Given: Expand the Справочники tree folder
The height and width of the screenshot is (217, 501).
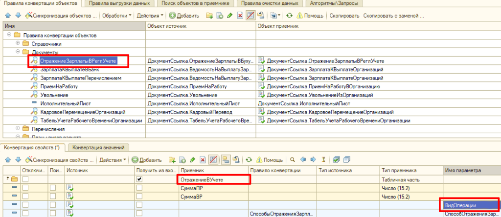Looking at the screenshot, I should point(18,43).
